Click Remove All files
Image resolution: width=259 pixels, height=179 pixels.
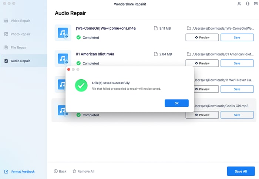point(84,171)
